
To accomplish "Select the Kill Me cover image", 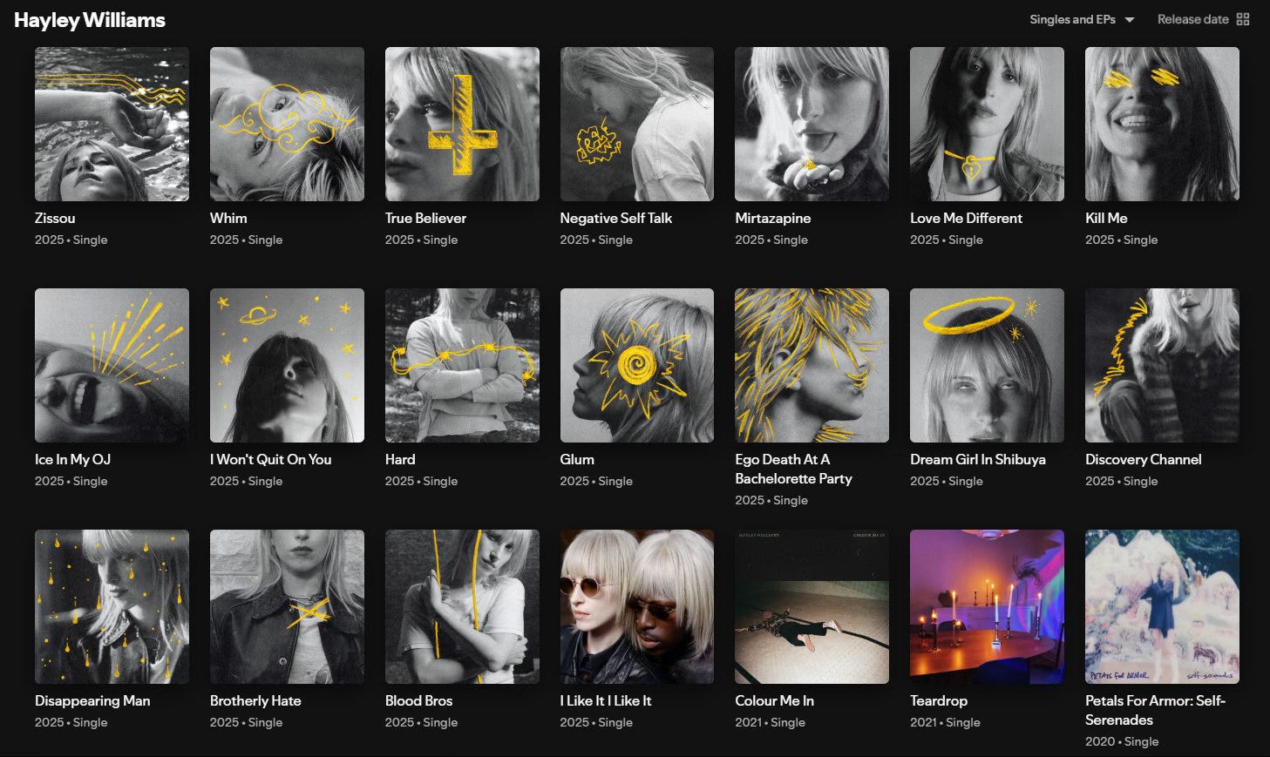I will point(1162,124).
